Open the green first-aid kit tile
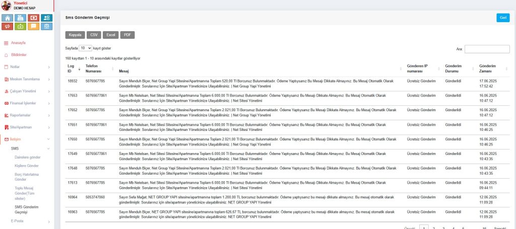This screenshot has width=516, height=229. (x=21, y=27)
